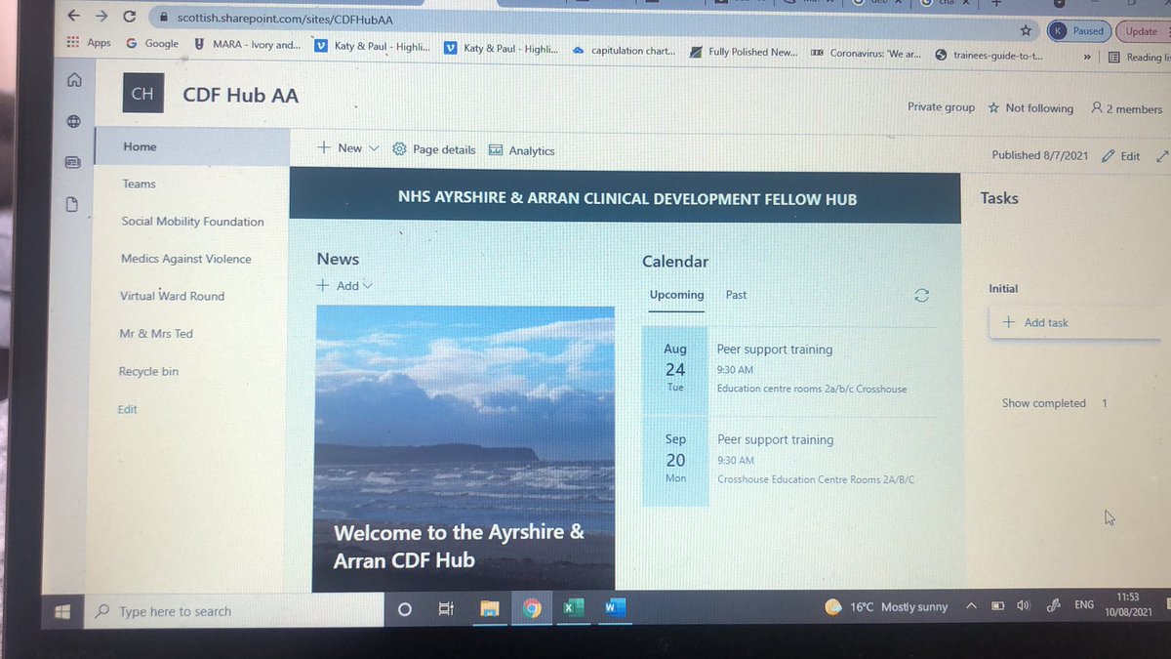The height and width of the screenshot is (659, 1171).
Task: Open File Explorer from taskbar
Action: click(x=490, y=608)
